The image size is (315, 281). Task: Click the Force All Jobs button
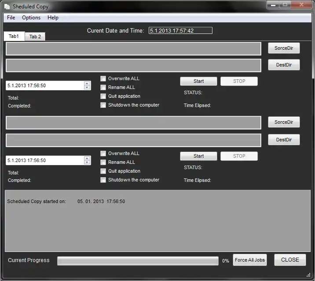[x=250, y=260]
